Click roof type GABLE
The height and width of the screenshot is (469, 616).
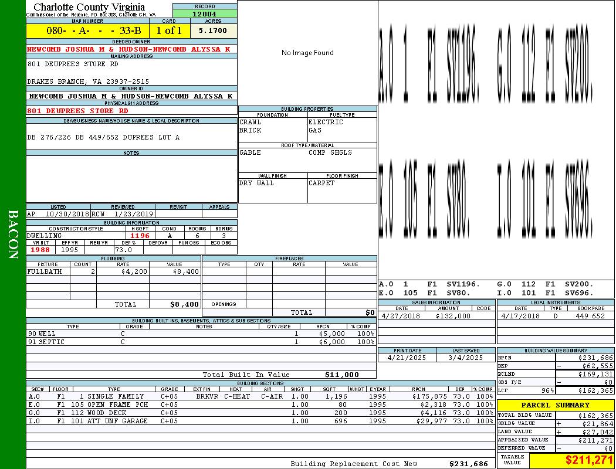point(251,152)
